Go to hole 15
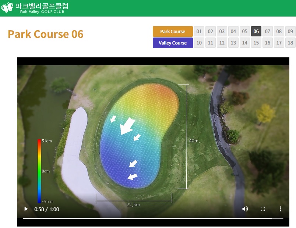This screenshot has width=296, height=228. [x=256, y=43]
